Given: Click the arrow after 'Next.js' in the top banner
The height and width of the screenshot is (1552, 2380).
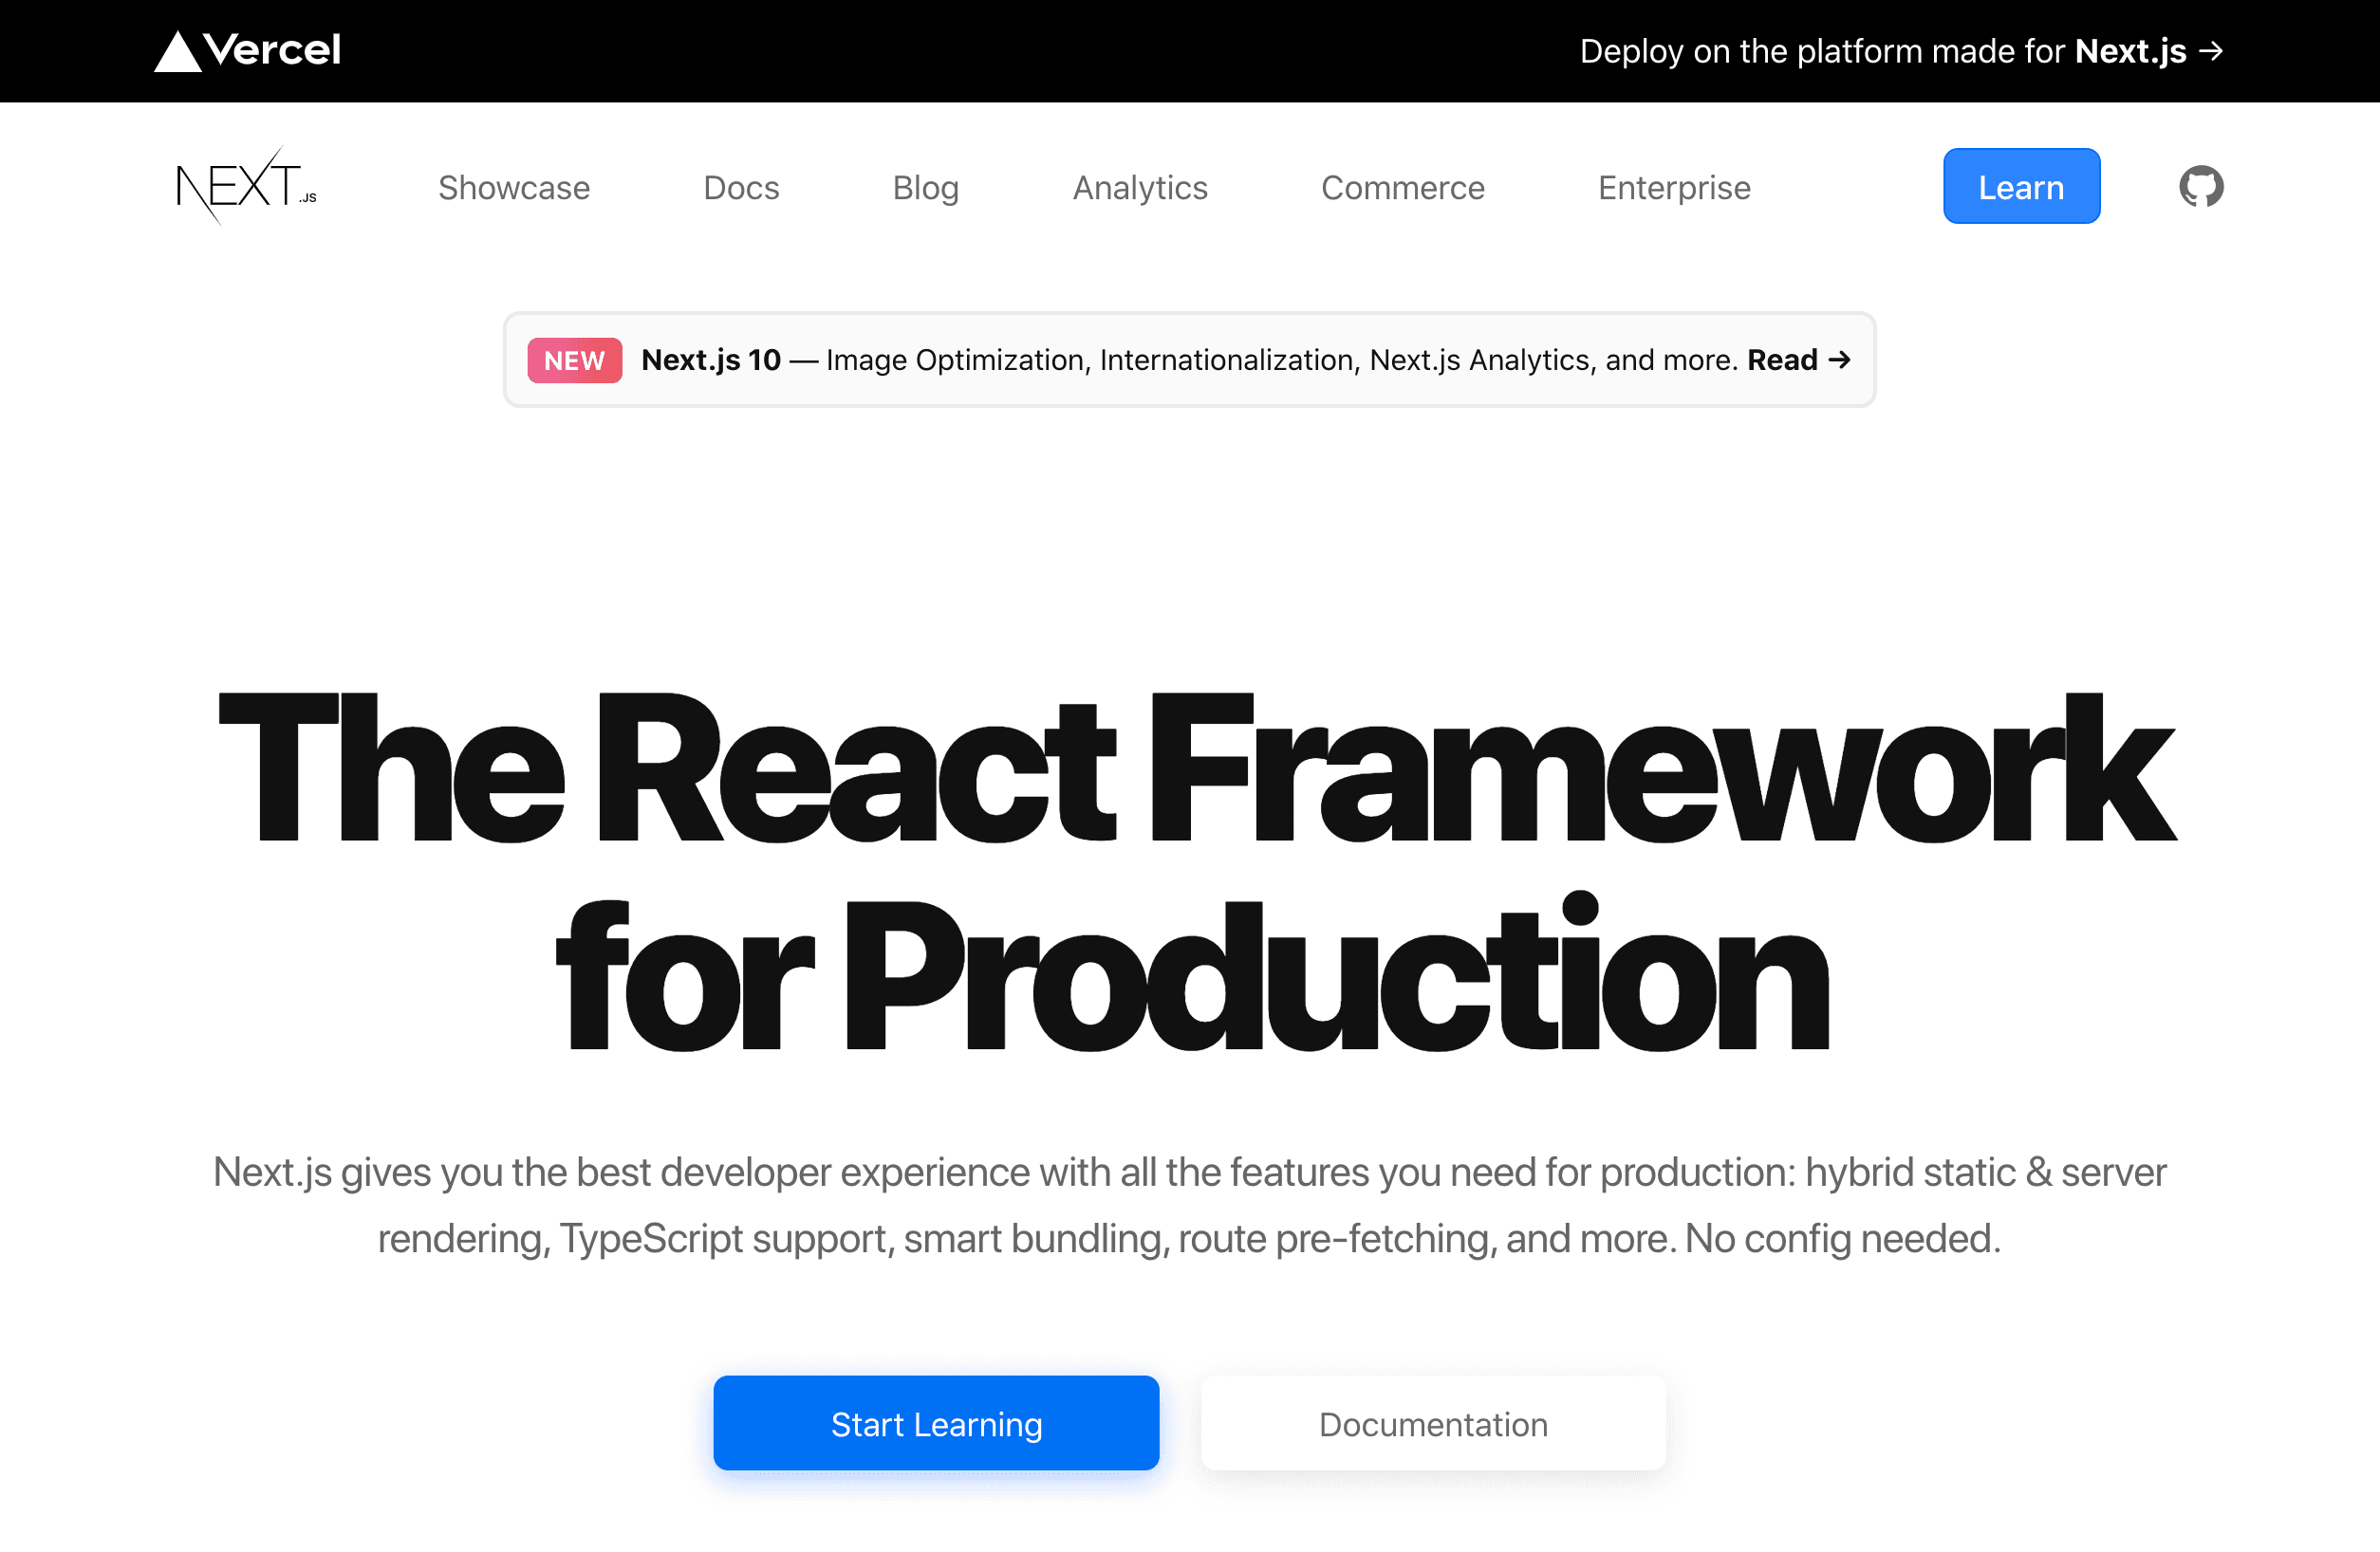Looking at the screenshot, I should click(2211, 51).
